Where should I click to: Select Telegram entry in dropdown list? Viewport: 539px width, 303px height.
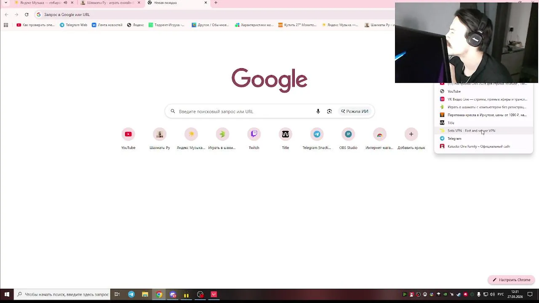point(484,138)
